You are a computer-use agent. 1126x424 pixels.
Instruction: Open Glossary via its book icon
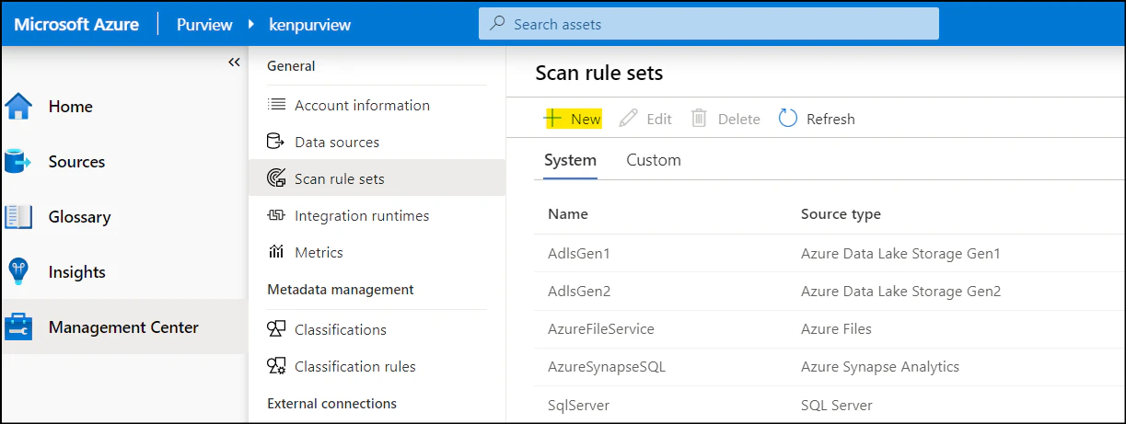18,217
